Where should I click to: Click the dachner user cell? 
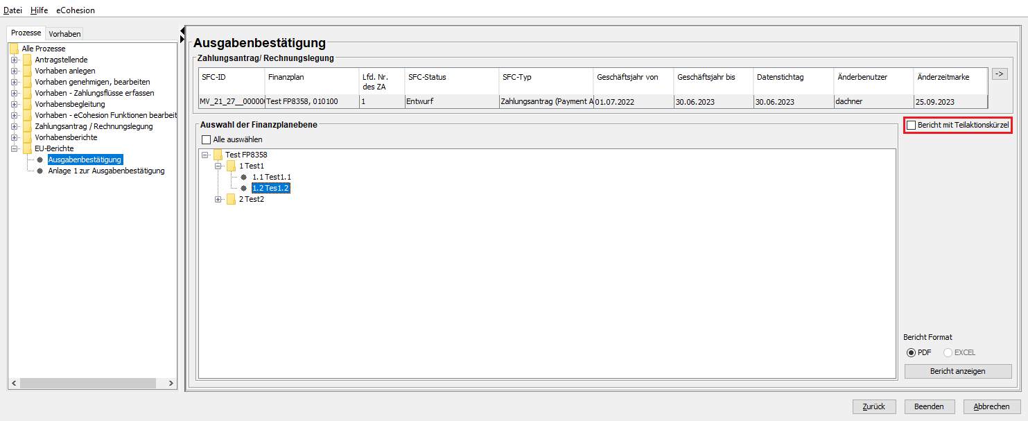point(873,101)
